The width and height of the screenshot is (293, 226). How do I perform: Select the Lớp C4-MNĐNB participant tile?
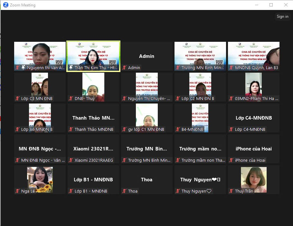tap(254, 118)
